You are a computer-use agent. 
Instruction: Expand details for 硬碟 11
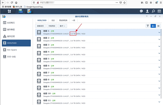159,102
